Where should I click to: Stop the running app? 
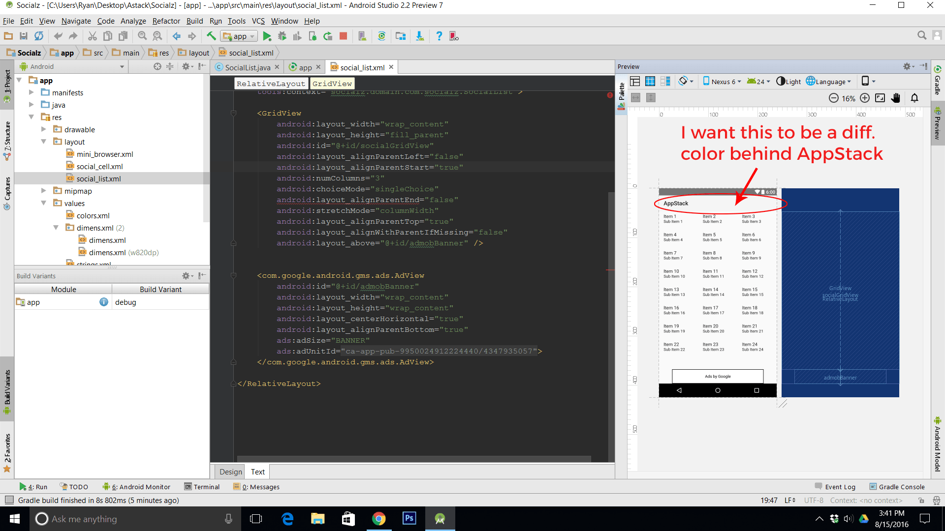pos(343,36)
